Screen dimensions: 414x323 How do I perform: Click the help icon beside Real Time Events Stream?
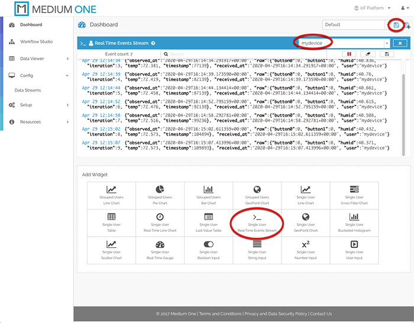click(x=153, y=43)
